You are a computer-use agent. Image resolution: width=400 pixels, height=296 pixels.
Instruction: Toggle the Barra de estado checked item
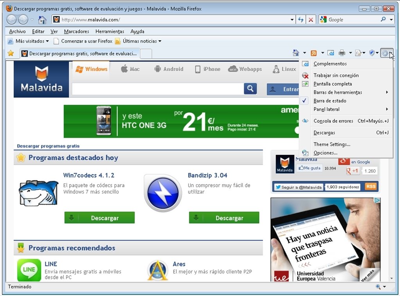[346, 101]
